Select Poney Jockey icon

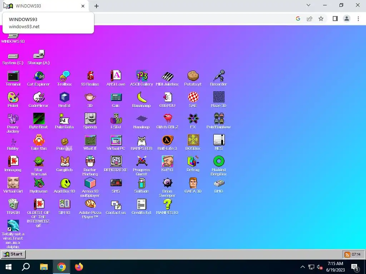pos(13,119)
